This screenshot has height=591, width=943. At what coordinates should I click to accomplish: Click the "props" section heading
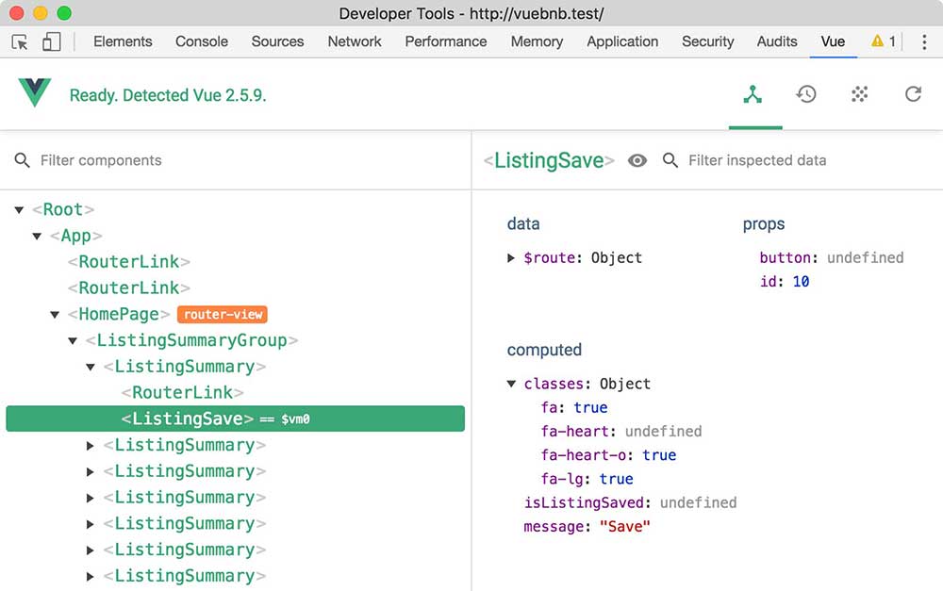(764, 224)
